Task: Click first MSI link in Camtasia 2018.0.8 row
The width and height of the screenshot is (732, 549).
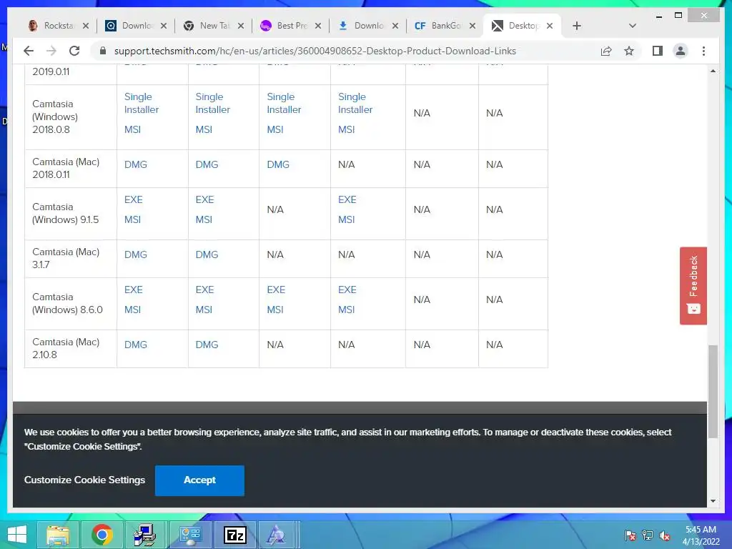Action: click(x=132, y=129)
